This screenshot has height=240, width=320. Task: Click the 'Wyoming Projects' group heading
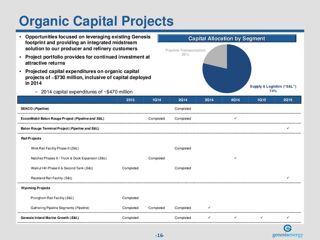click(x=36, y=188)
